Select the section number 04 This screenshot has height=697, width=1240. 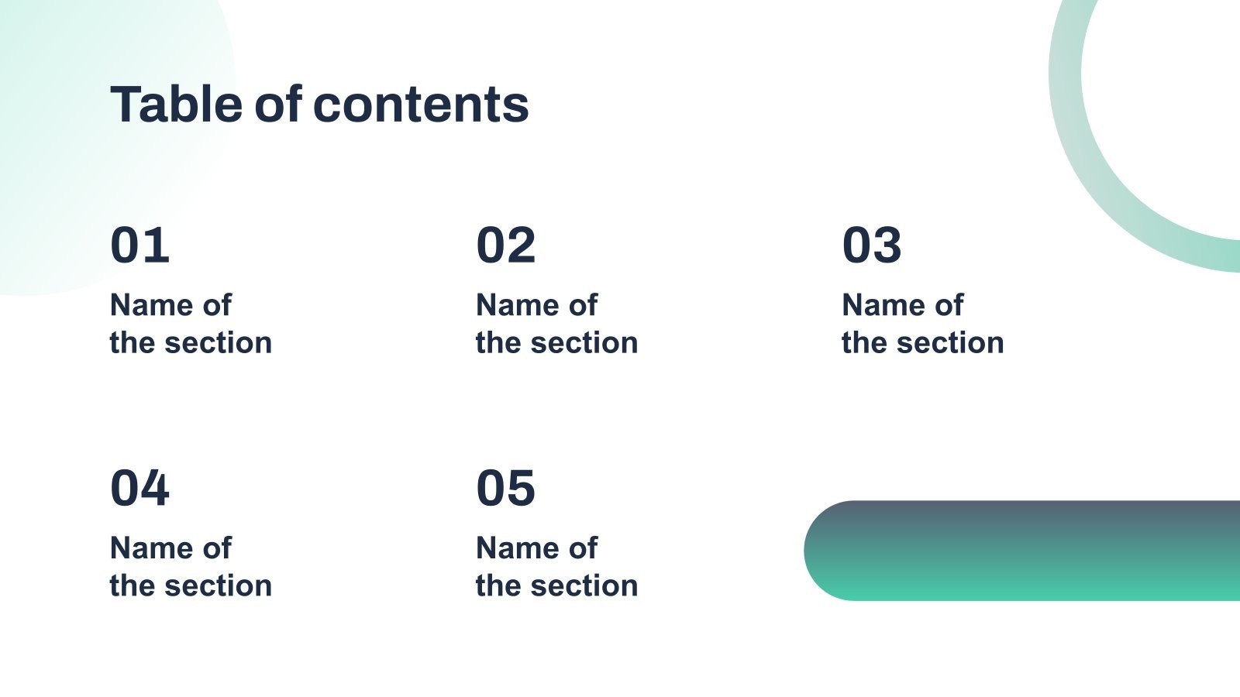(x=139, y=488)
